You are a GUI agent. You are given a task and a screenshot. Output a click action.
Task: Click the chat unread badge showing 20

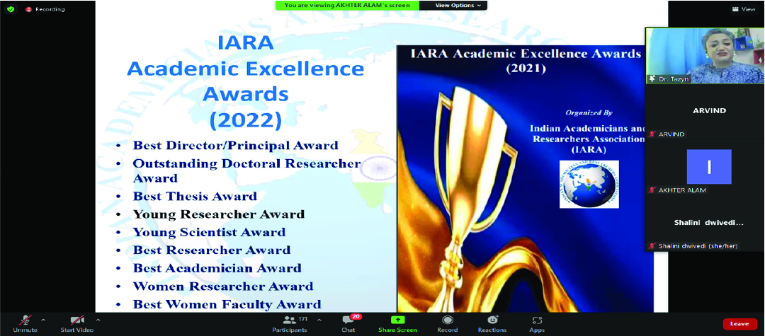coord(356,316)
